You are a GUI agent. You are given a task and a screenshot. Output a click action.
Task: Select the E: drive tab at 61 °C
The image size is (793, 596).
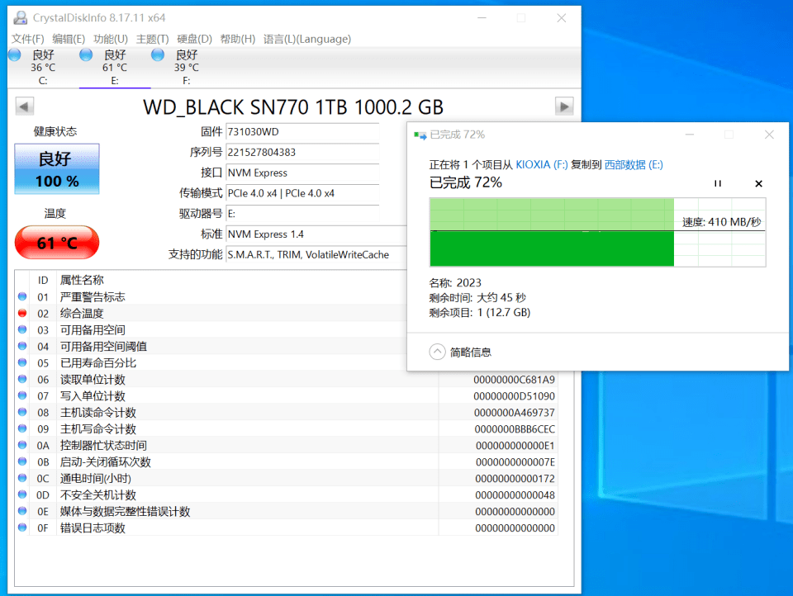[x=115, y=67]
